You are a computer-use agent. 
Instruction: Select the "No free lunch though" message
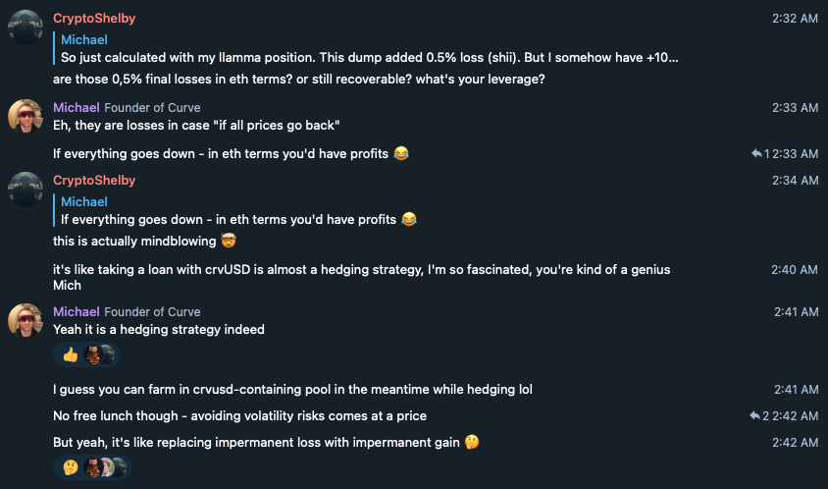point(239,415)
